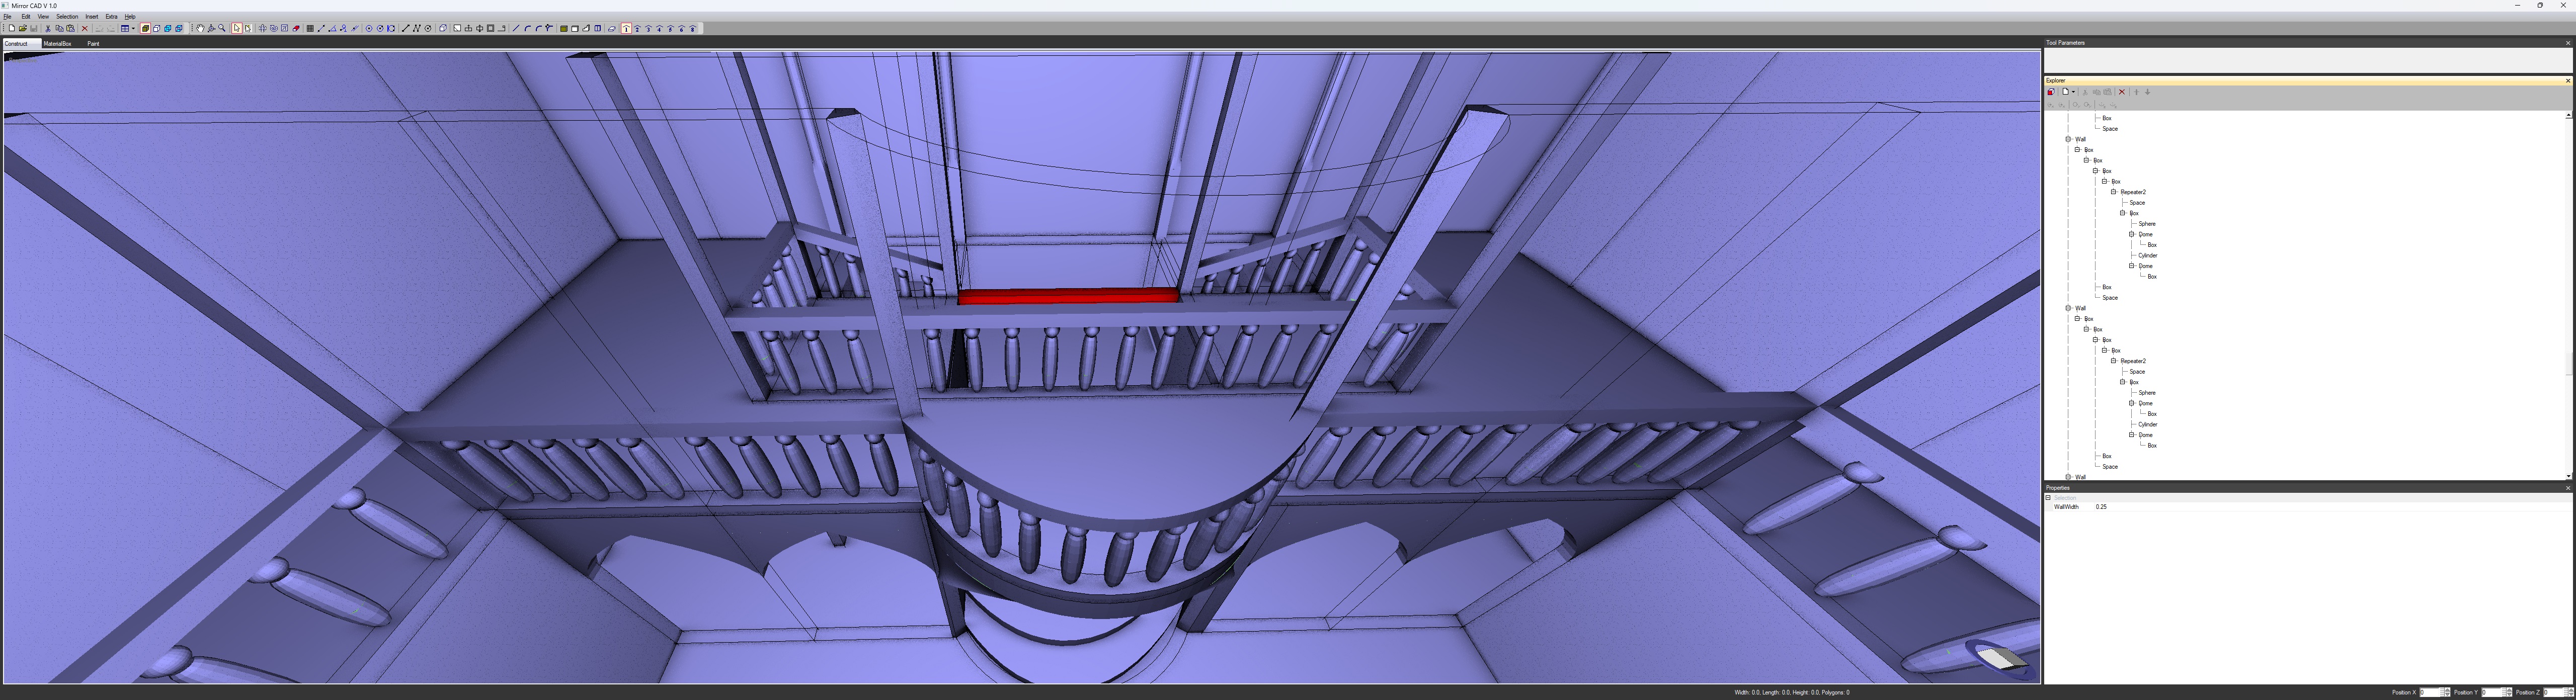Click the grid tool icon
Viewport: 2576px width, 700px height.
coord(310,28)
